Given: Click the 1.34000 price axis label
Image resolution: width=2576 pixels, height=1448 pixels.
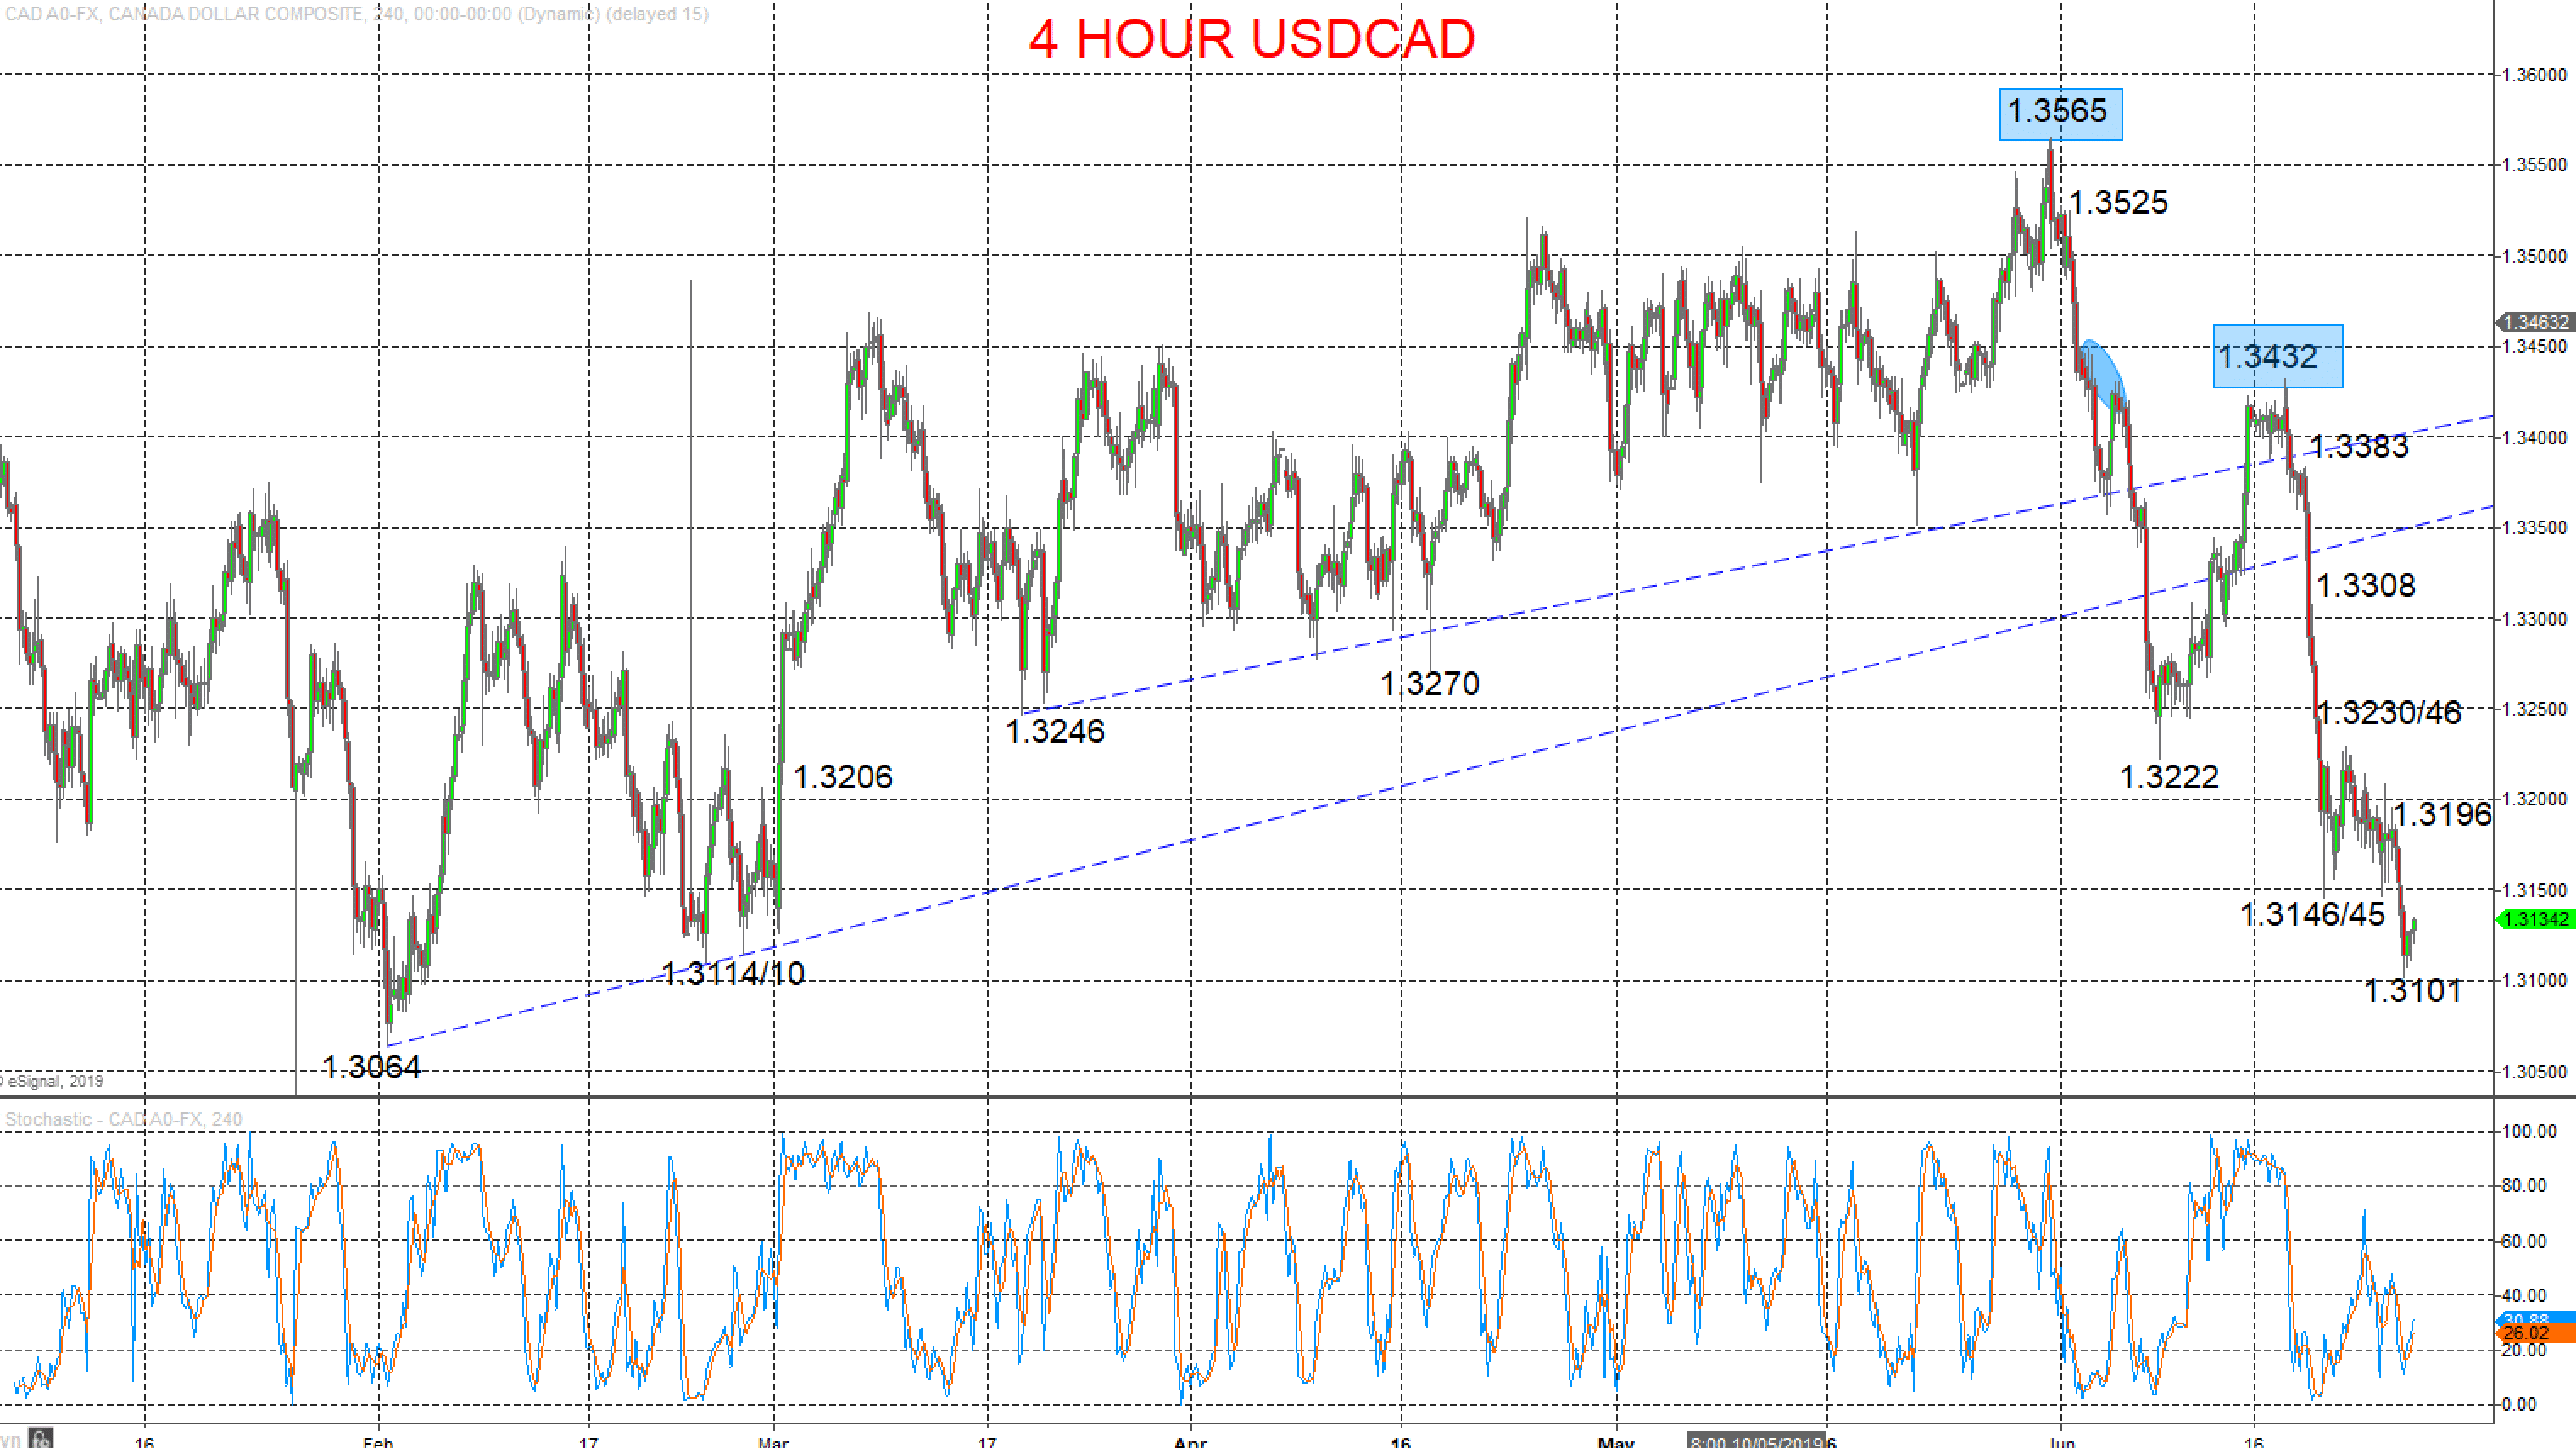Looking at the screenshot, I should click(2534, 437).
